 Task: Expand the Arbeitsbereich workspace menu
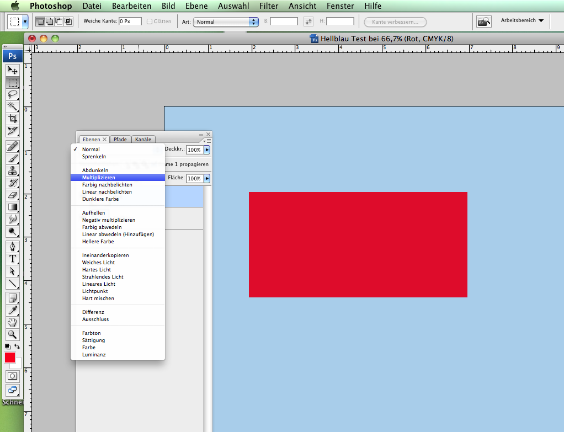(522, 21)
